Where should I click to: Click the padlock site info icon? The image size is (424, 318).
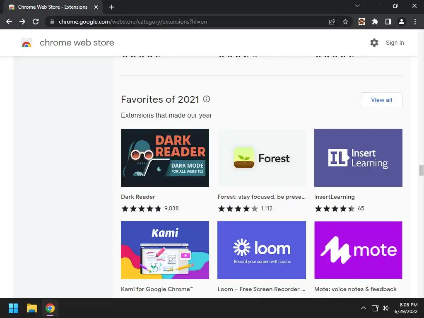pyautogui.click(x=52, y=22)
